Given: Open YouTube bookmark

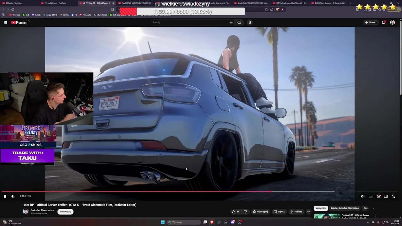Looking at the screenshot, I should click(x=14, y=15).
